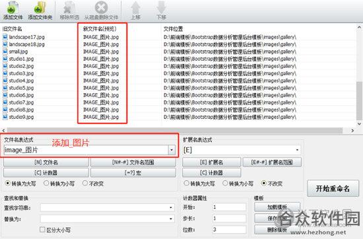
Task: Click the [N] 文件名 button
Action: point(46,162)
